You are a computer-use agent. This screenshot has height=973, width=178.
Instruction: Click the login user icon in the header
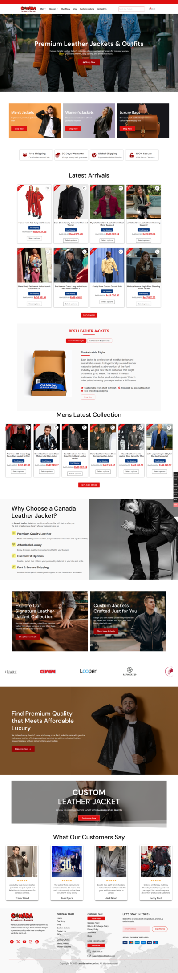click(150, 8)
